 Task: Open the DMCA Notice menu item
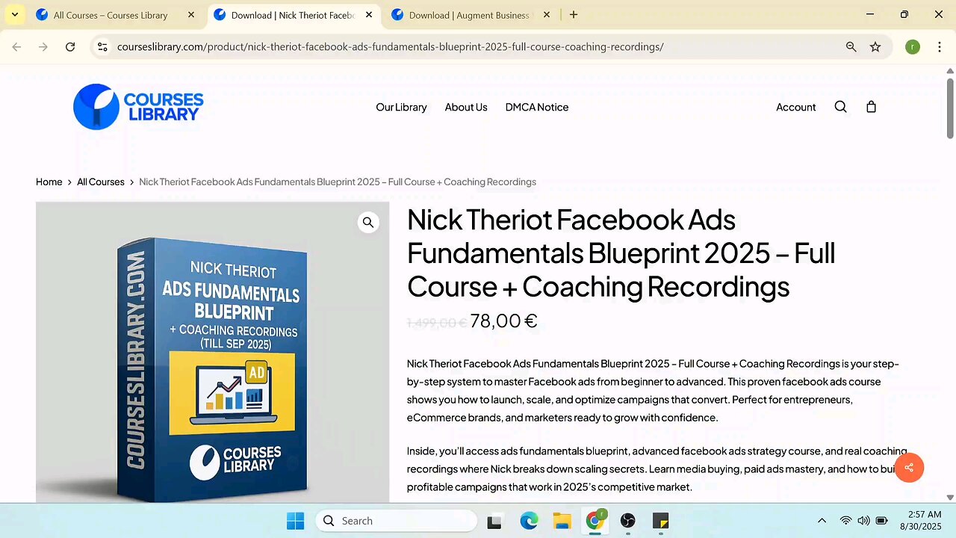click(537, 107)
